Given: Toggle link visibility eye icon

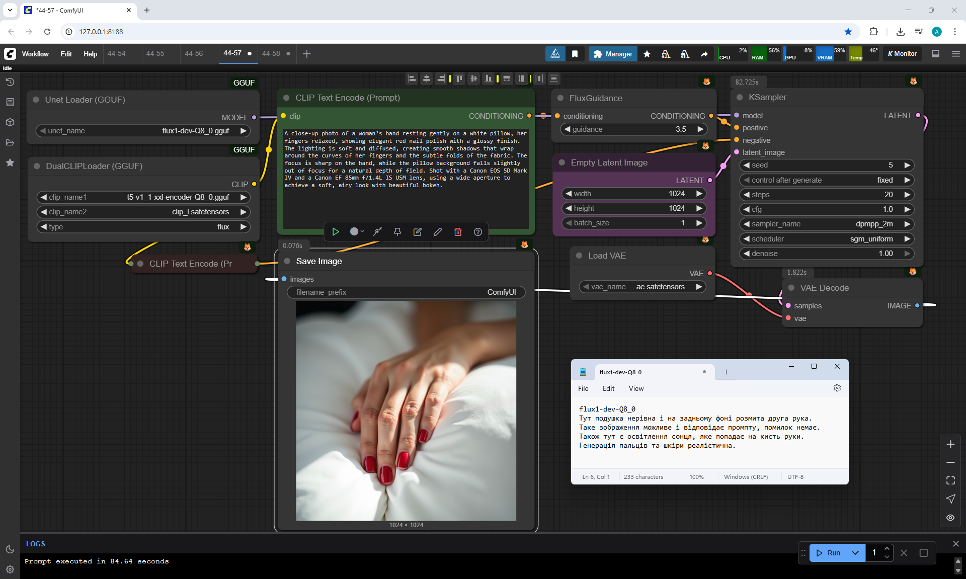Looking at the screenshot, I should coord(950,518).
